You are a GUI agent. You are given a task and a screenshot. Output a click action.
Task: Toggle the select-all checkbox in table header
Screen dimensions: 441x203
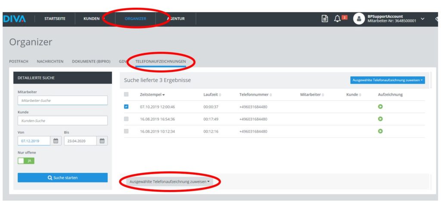coord(126,94)
